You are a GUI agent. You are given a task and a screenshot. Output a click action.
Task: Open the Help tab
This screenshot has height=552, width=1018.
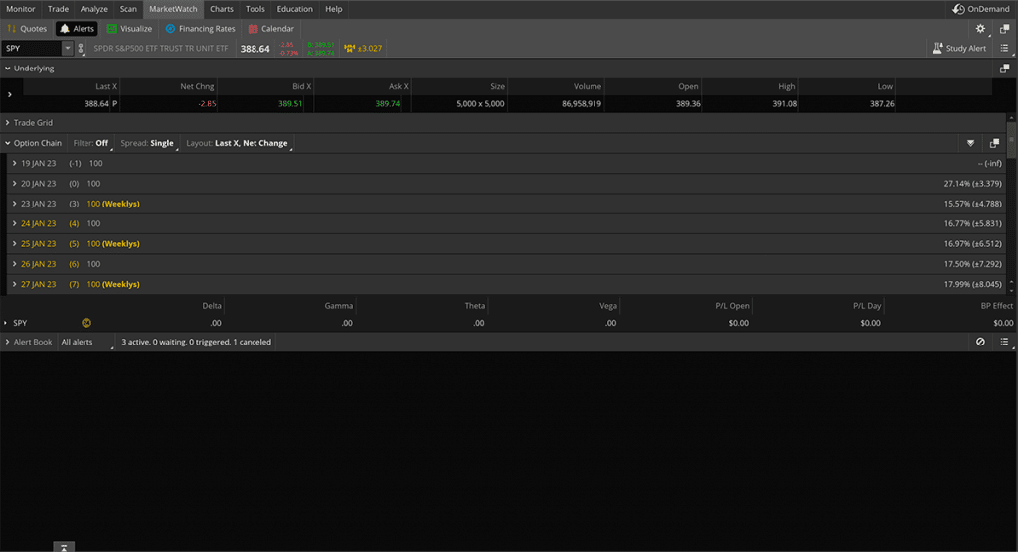click(x=334, y=9)
